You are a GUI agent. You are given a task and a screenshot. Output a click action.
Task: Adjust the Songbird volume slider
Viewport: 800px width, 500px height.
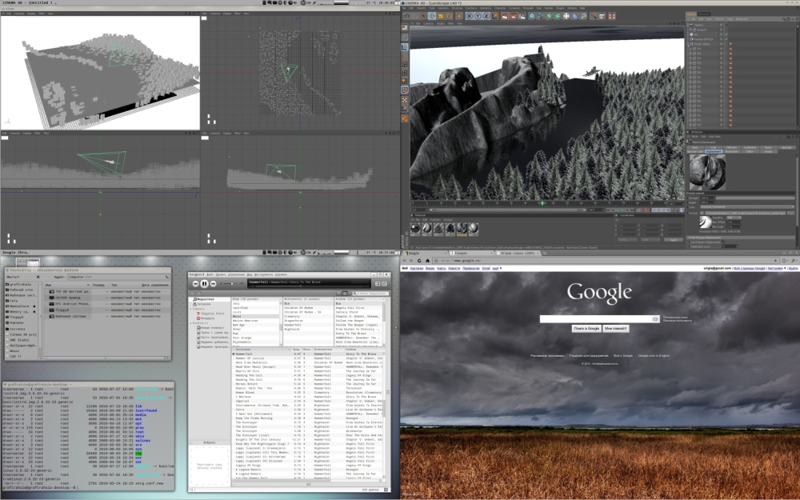(x=231, y=283)
